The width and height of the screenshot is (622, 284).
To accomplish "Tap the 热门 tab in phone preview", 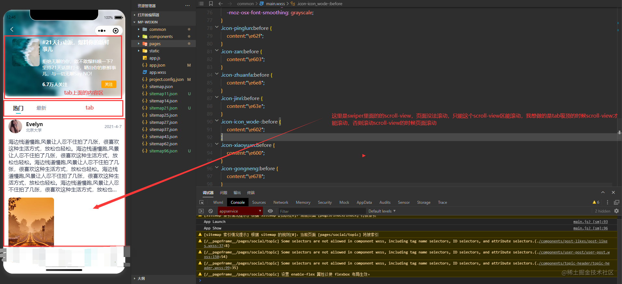I will tap(18, 108).
